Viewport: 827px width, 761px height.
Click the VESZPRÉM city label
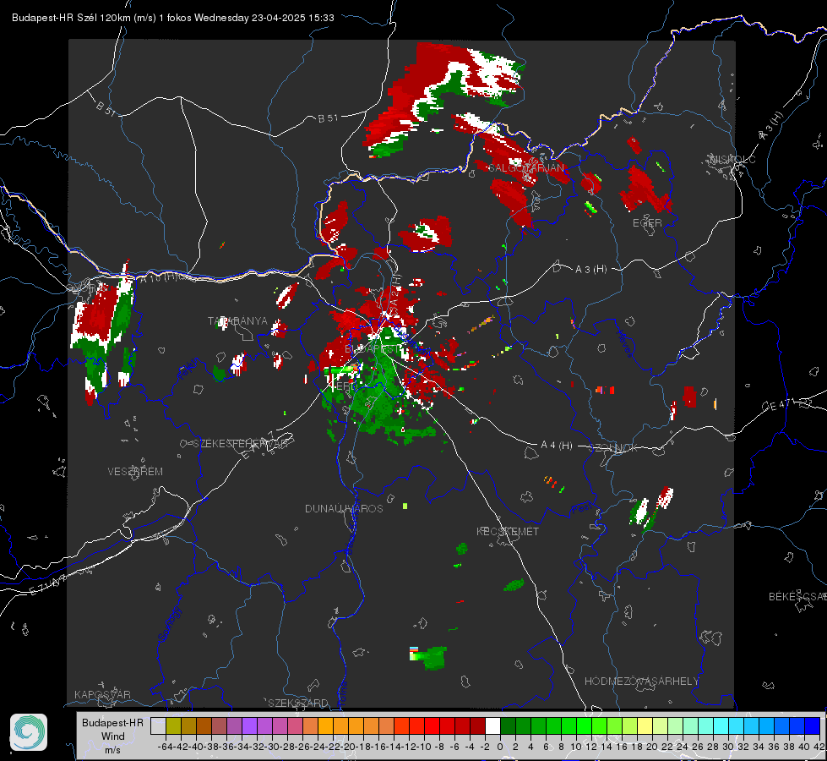pos(135,472)
